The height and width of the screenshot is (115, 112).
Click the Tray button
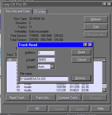pos(96,27)
